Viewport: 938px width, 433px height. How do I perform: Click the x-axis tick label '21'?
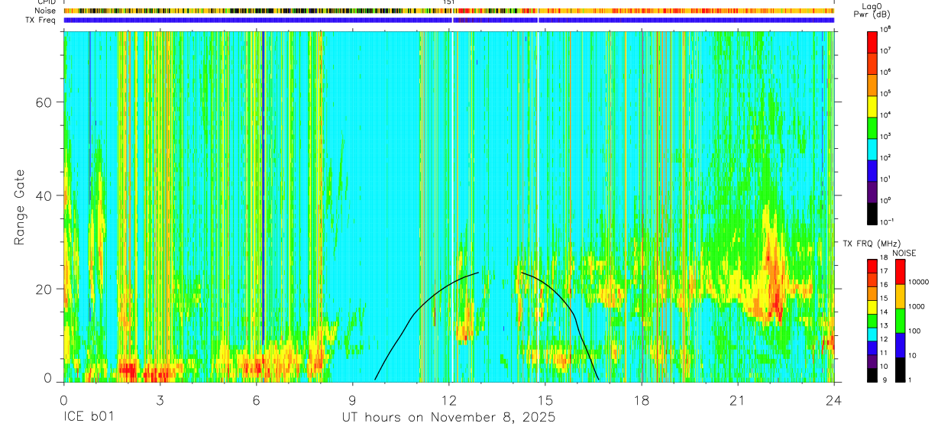(x=738, y=399)
